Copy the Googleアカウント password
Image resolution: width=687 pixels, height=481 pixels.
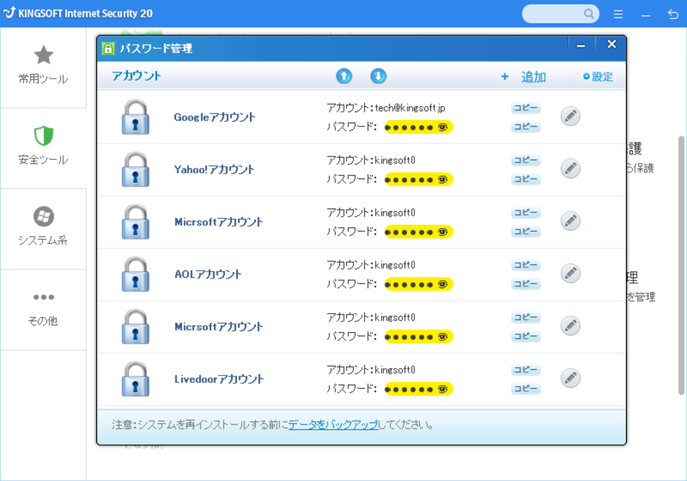526,127
